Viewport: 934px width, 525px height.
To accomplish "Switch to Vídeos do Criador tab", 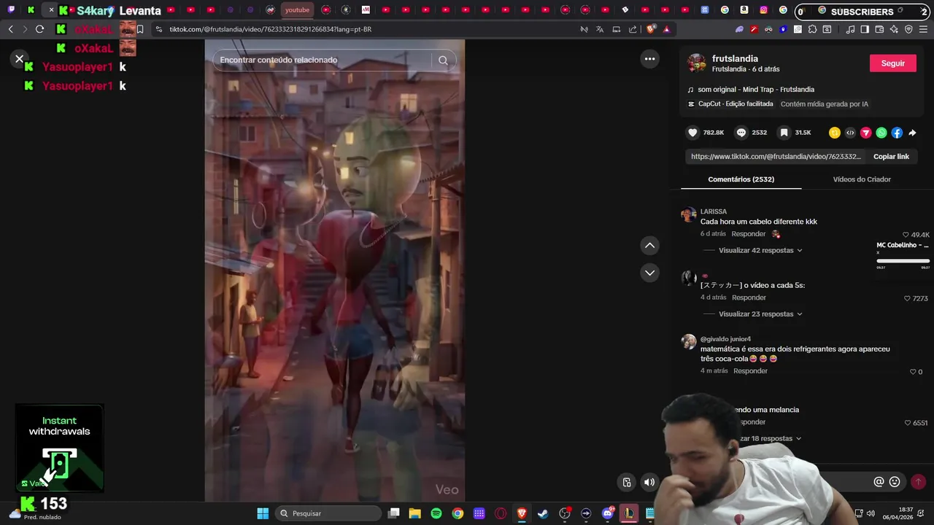I will pos(862,179).
